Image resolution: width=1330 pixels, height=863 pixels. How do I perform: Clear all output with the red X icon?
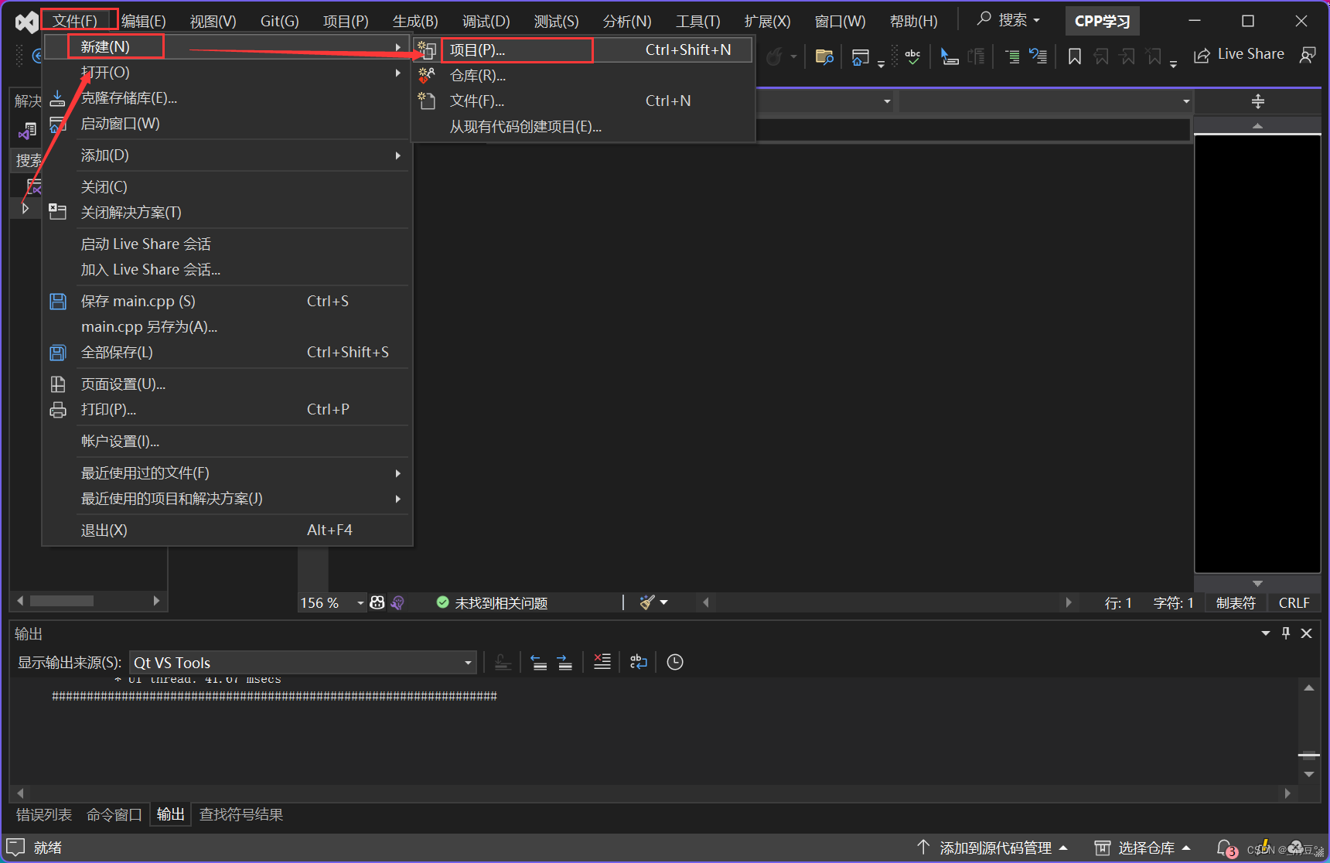pos(602,662)
